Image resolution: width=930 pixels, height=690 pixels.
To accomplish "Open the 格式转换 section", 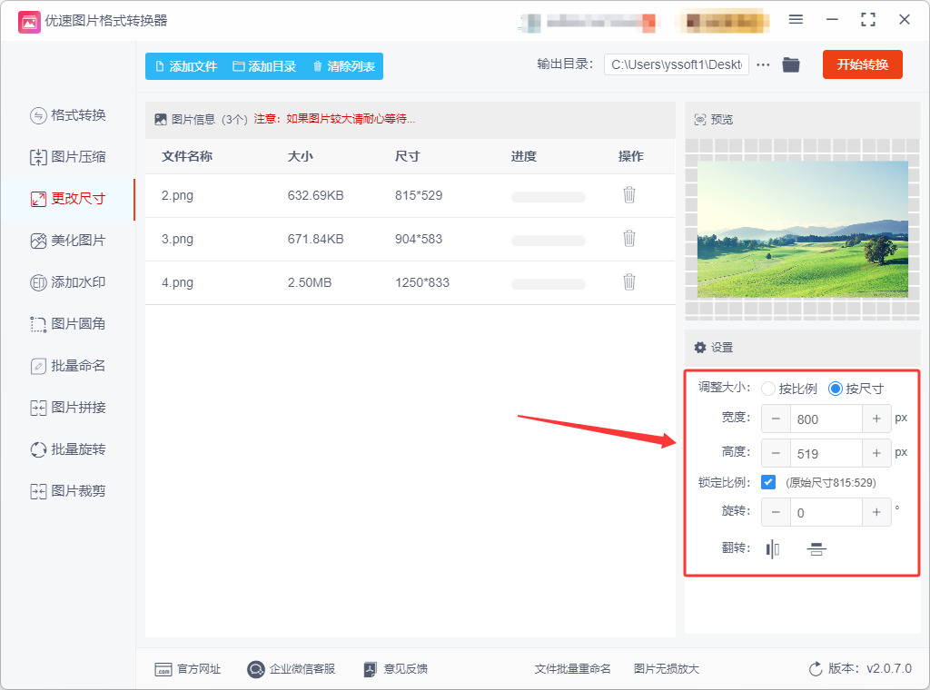I will (x=68, y=115).
